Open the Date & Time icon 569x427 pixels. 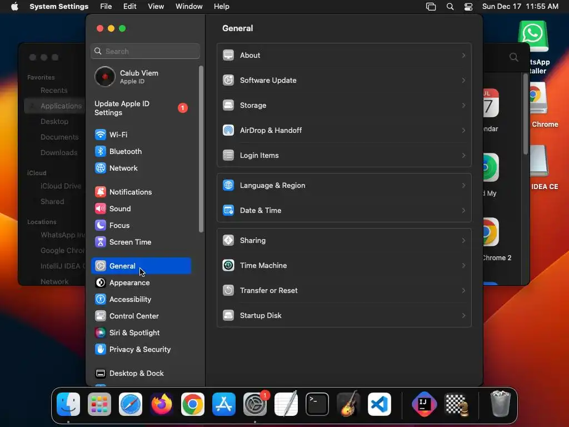tap(228, 210)
